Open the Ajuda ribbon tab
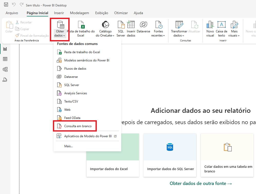Screen dimensions: 256x194 click(138, 13)
